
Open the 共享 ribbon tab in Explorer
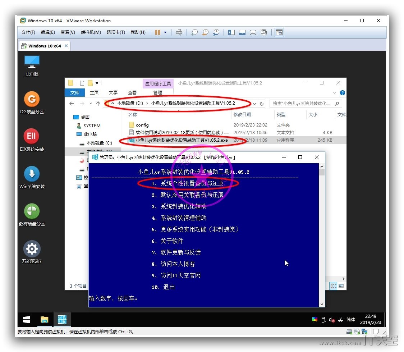[113, 92]
